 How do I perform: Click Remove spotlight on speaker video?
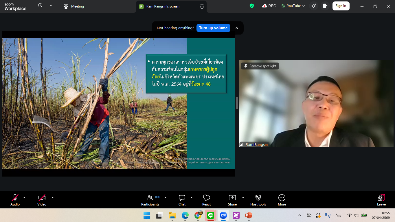coord(260,66)
